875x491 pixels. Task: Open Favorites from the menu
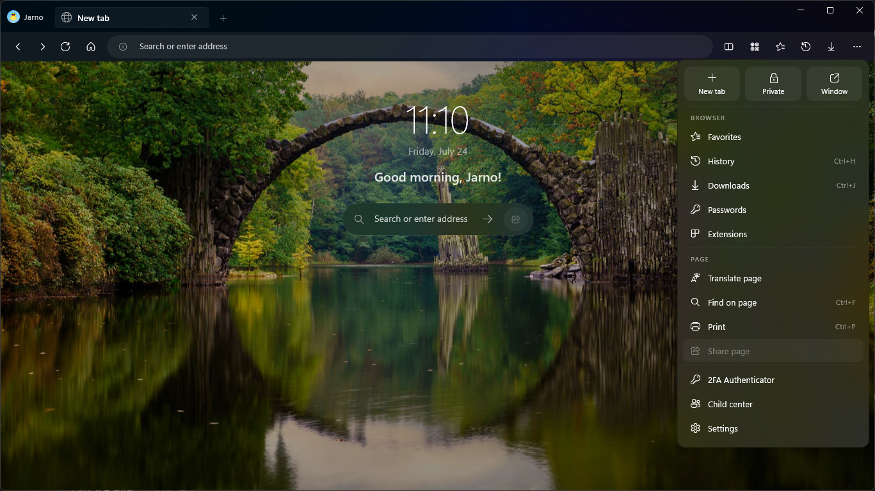pyautogui.click(x=773, y=137)
